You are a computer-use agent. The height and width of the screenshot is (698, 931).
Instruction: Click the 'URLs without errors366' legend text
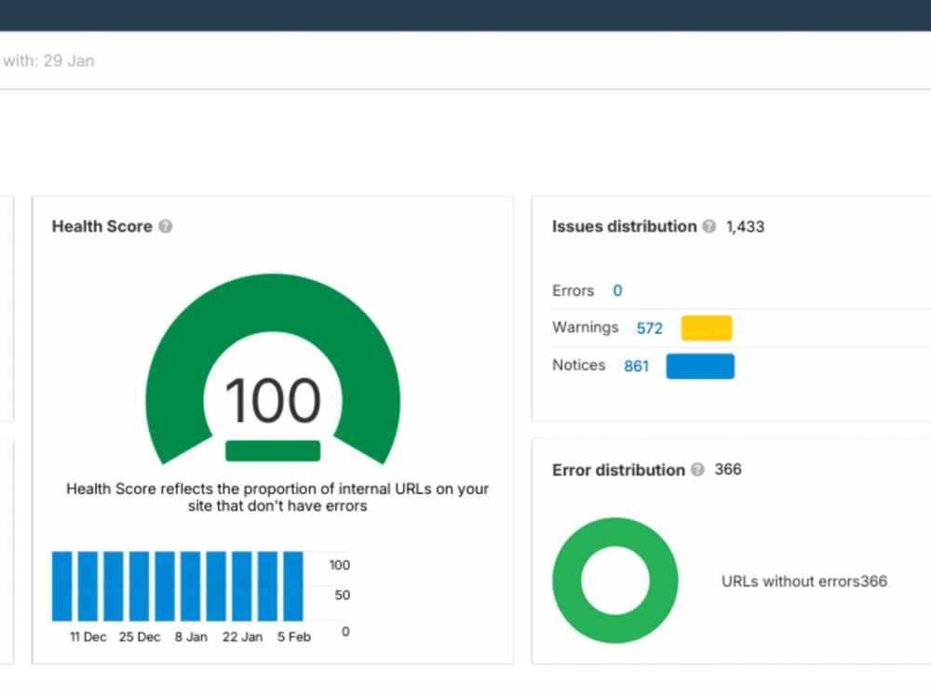(x=804, y=581)
